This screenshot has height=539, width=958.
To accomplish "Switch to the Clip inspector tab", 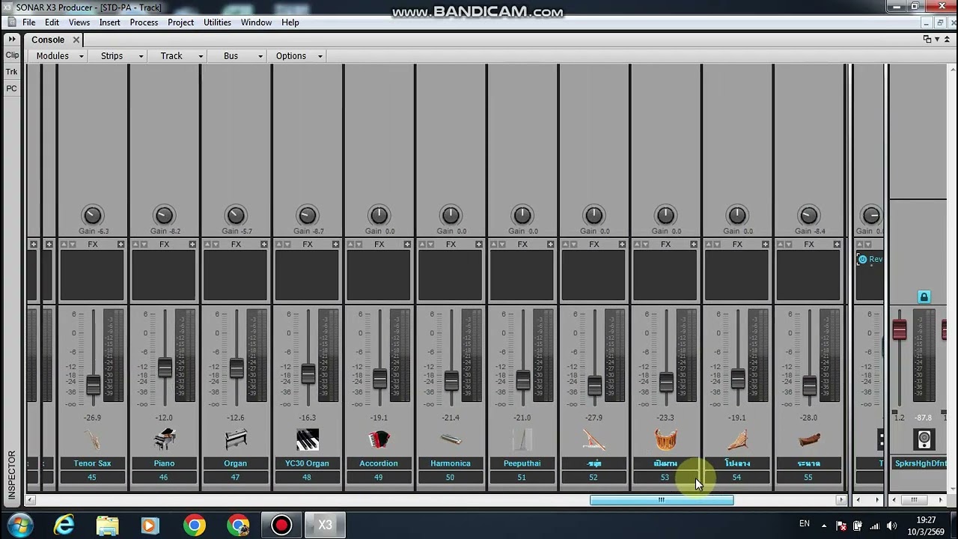I will 12,55.
